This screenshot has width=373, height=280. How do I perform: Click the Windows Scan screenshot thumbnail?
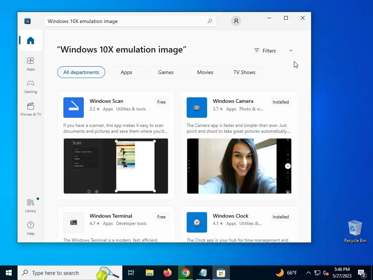[x=116, y=166]
